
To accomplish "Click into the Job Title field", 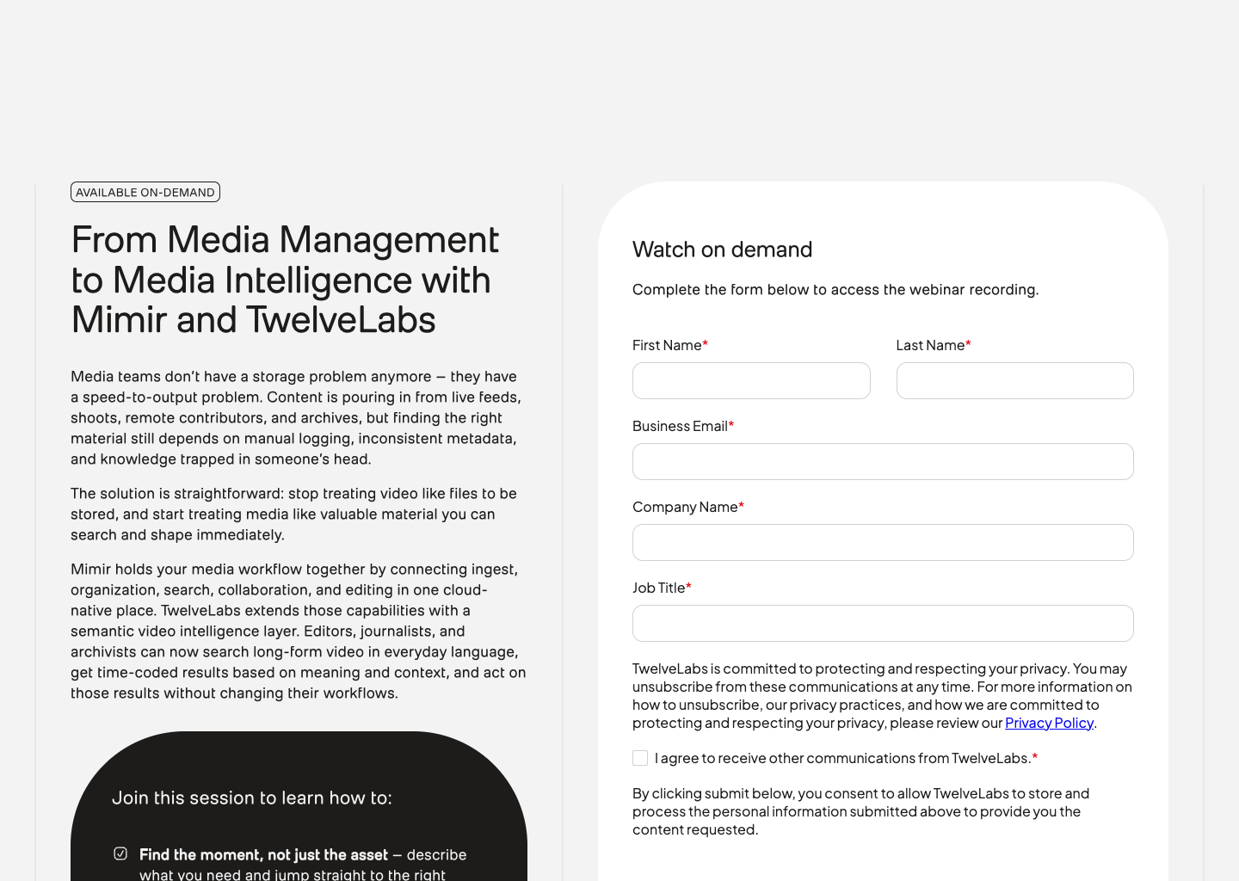I will coord(883,623).
